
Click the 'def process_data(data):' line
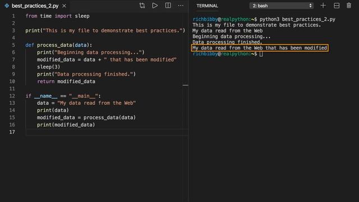tap(58, 45)
